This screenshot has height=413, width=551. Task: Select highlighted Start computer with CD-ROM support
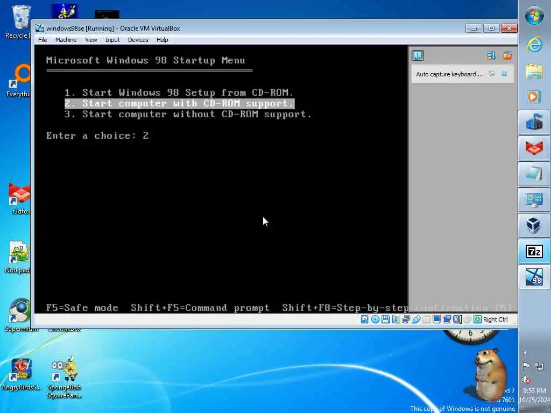(x=179, y=103)
